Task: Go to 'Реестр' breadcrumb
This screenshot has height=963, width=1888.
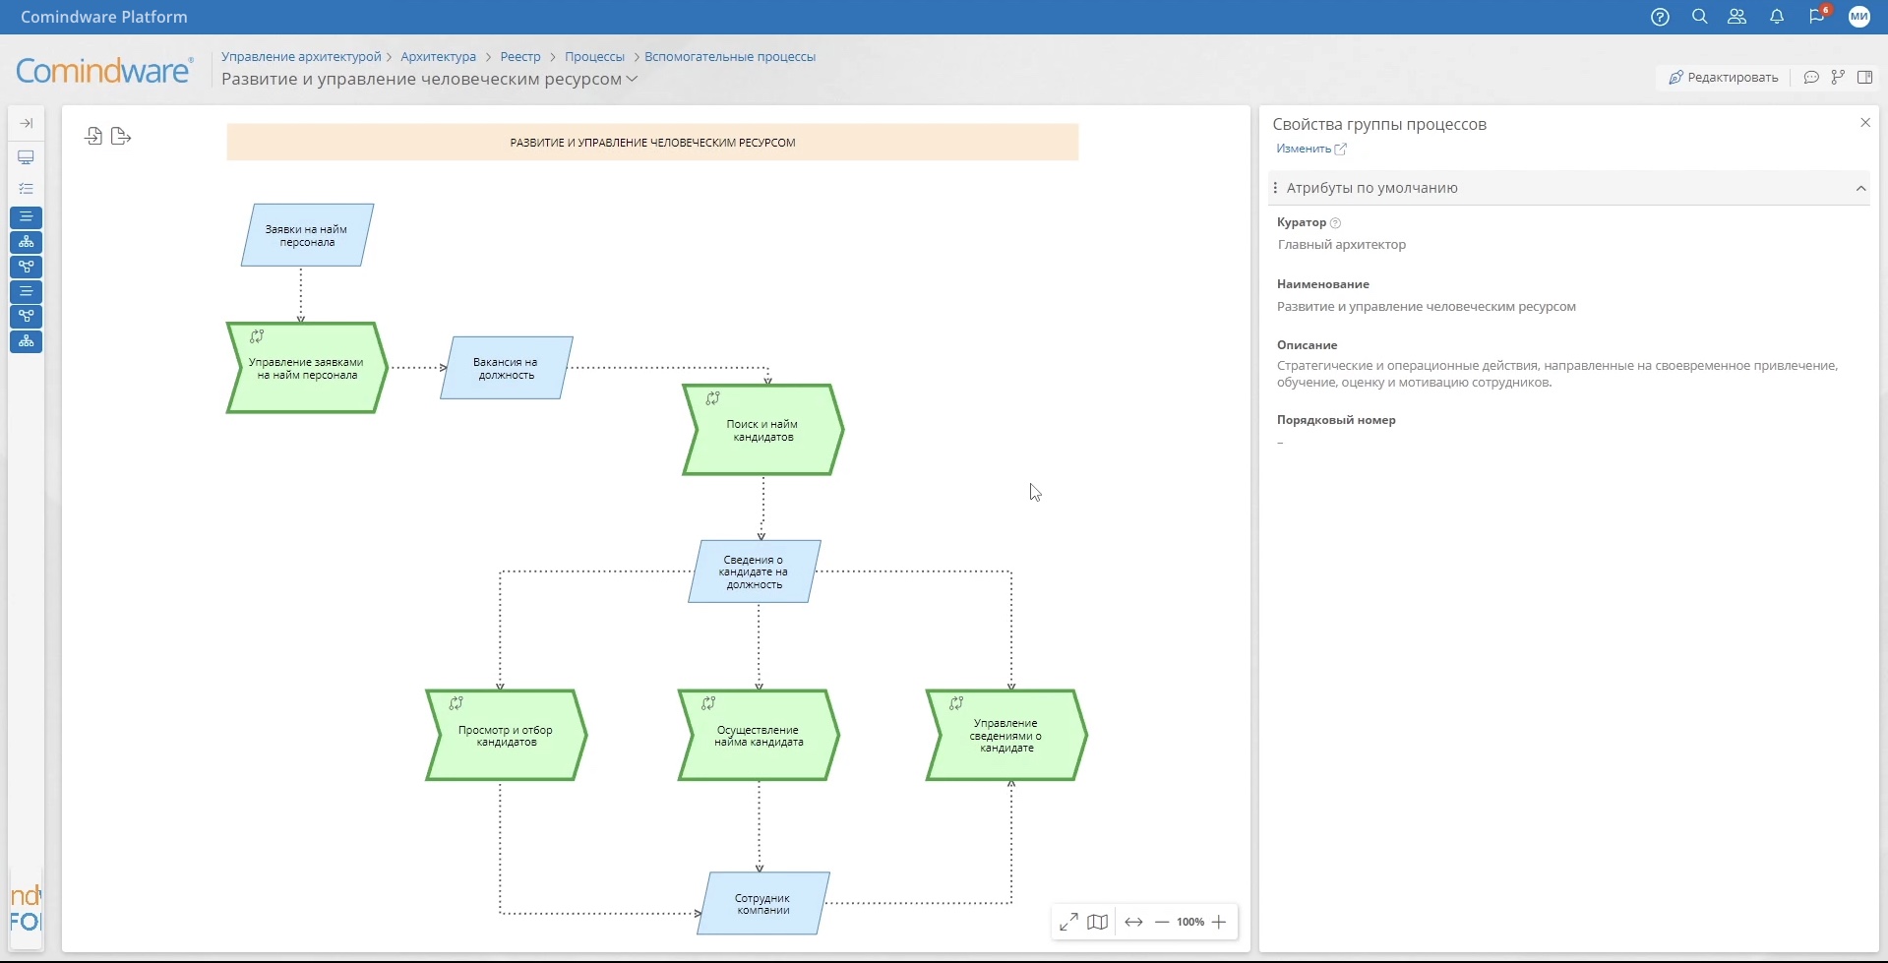Action: point(520,57)
